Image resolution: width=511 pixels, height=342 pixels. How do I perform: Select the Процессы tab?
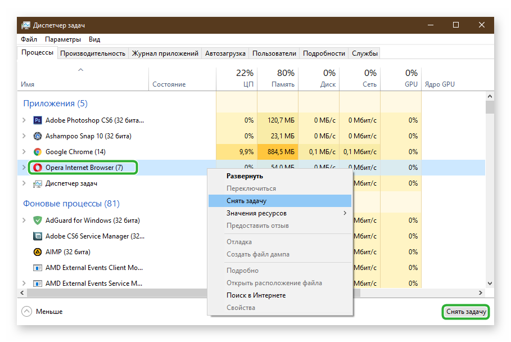tap(38, 52)
